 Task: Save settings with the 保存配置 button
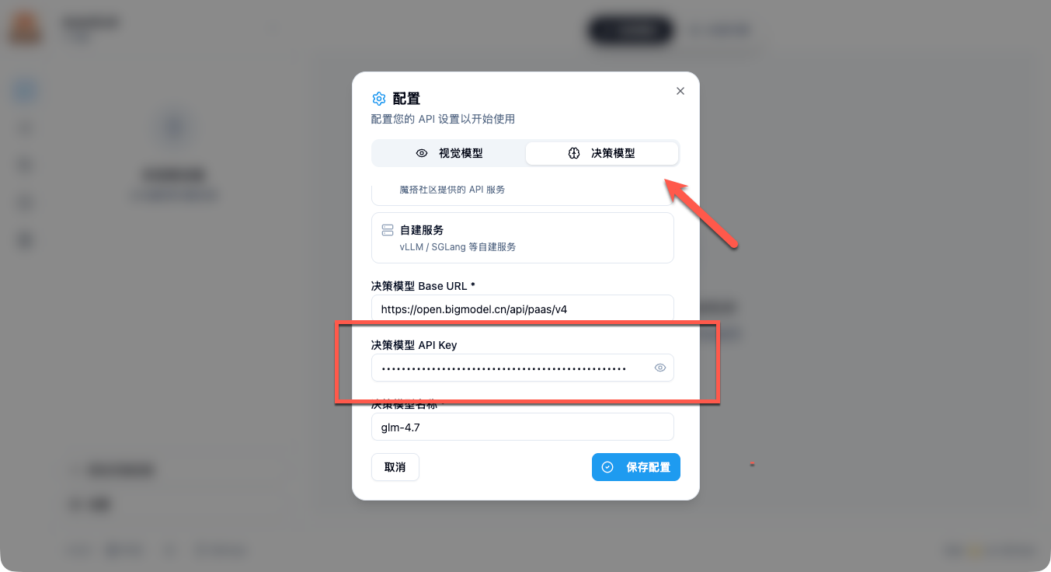pyautogui.click(x=636, y=467)
